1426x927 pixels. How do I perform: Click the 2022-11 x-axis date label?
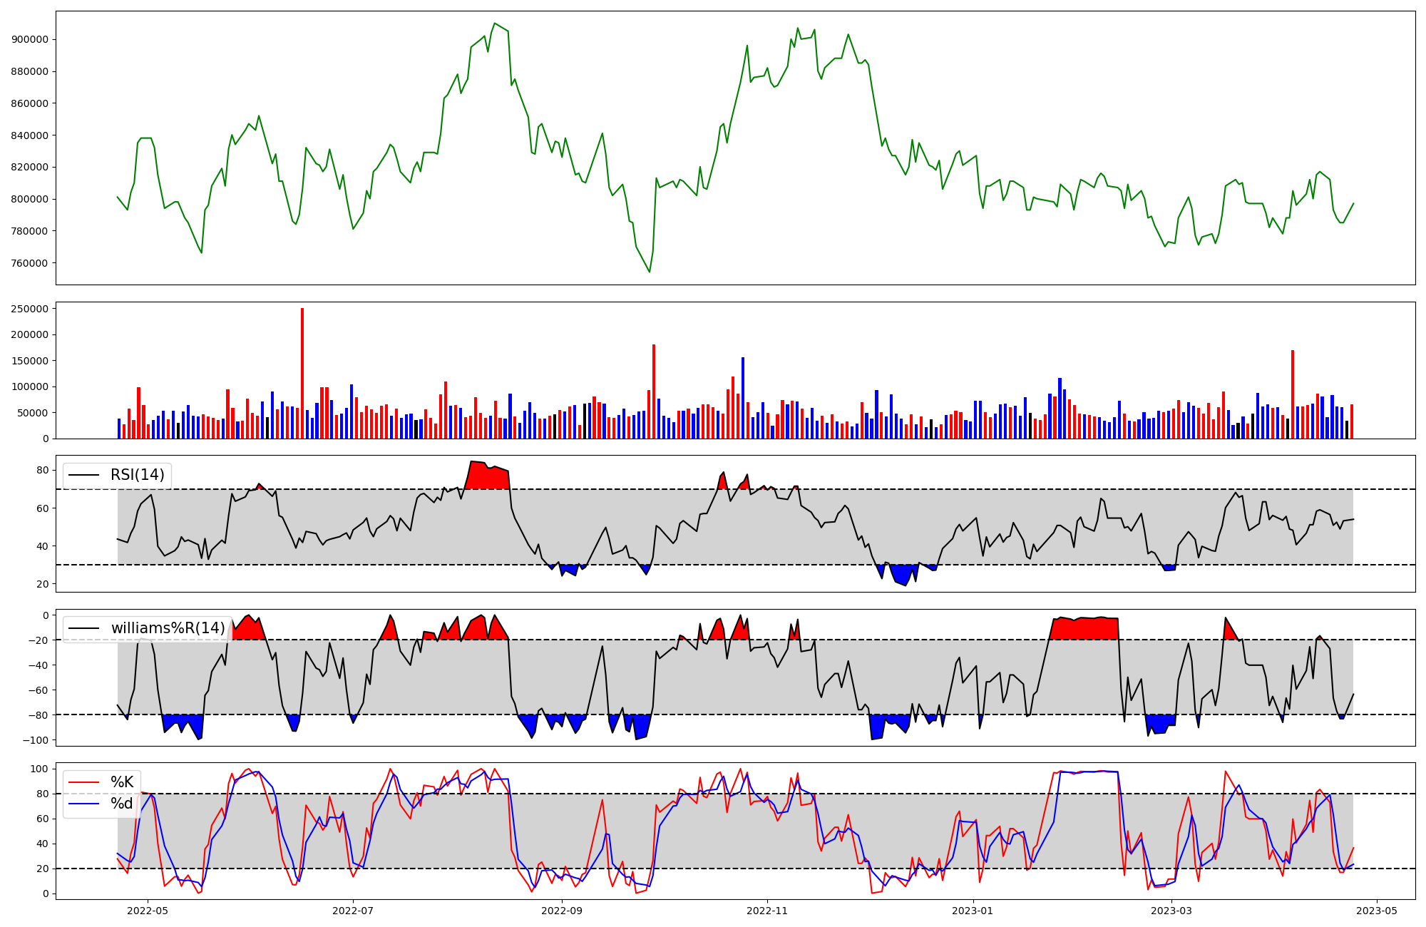pos(767,911)
